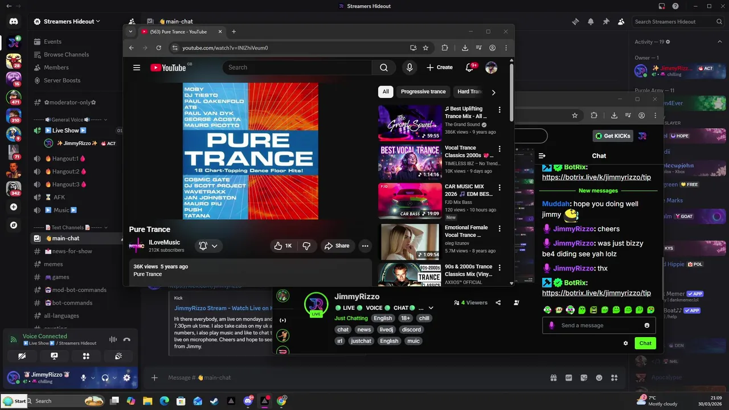Turn on camera in Discord voice panel
The height and width of the screenshot is (410, 729).
(22, 356)
